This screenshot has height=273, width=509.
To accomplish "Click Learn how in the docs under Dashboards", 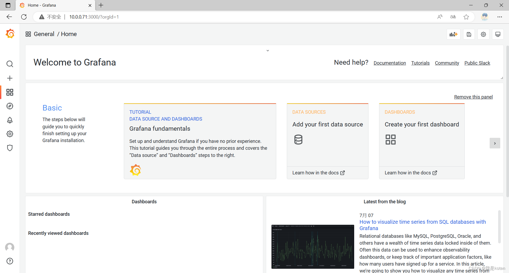I will tap(411, 173).
